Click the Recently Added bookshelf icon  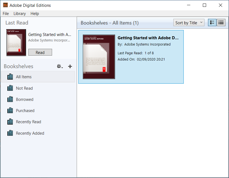coord(10,133)
